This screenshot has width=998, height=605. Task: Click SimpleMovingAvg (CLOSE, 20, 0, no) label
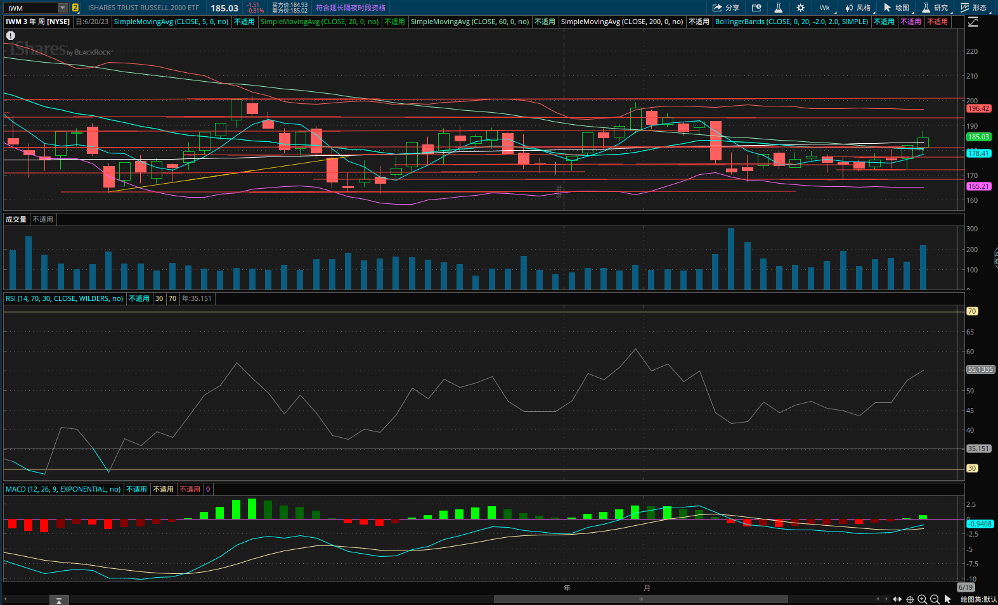click(x=320, y=22)
